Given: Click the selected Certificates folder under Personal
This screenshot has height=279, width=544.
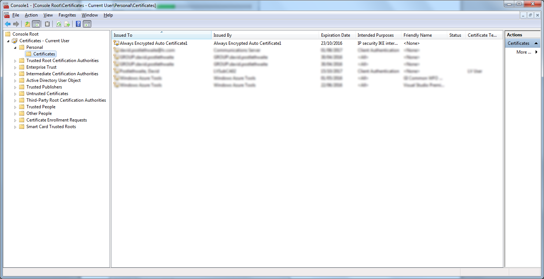Looking at the screenshot, I should point(41,54).
